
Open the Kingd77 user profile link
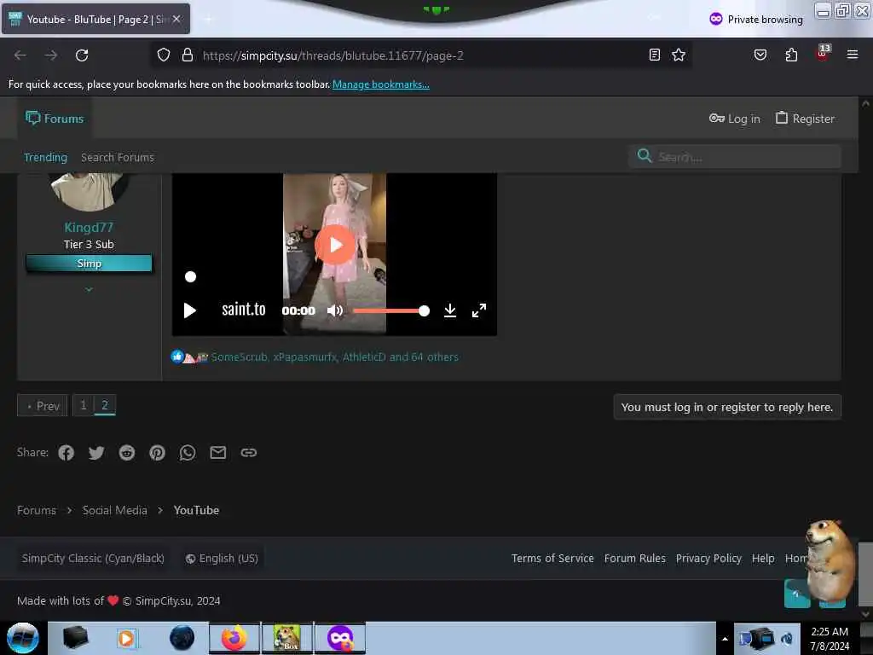coord(89,227)
